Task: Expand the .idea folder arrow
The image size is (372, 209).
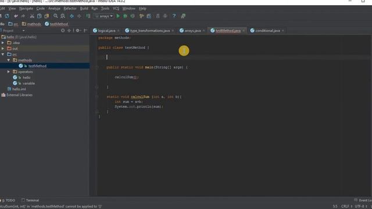Action: coord(3,42)
